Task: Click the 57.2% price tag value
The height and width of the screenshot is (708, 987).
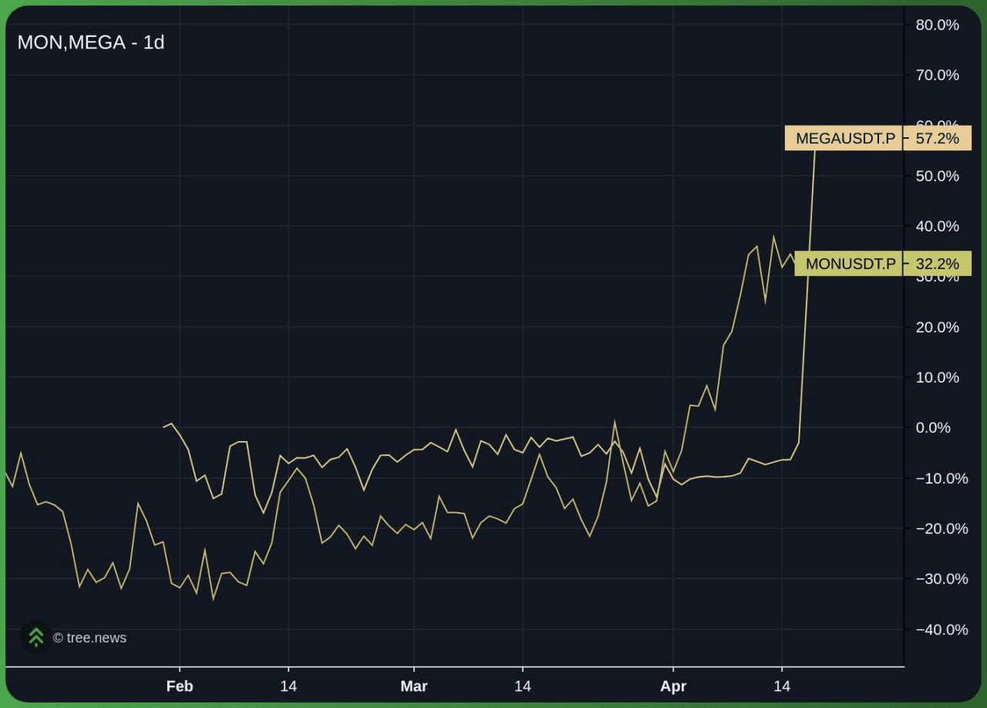Action: click(937, 139)
